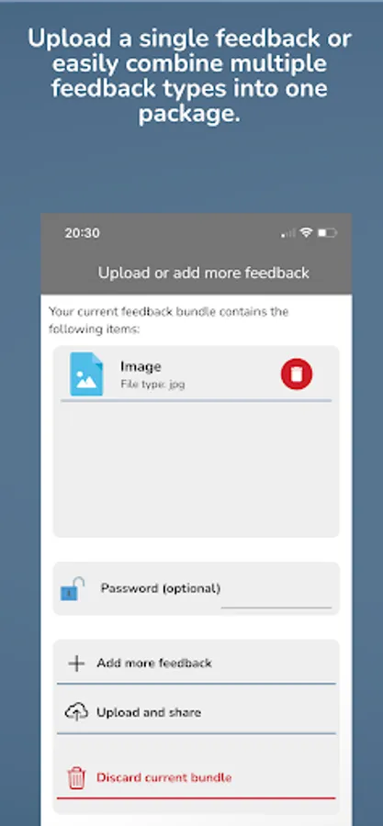Tap the cellular signal bars icon
This screenshot has width=383, height=826.
[x=288, y=233]
